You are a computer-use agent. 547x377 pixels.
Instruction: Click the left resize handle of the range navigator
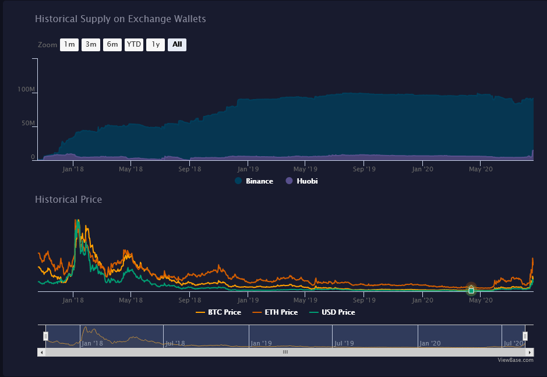(45, 336)
